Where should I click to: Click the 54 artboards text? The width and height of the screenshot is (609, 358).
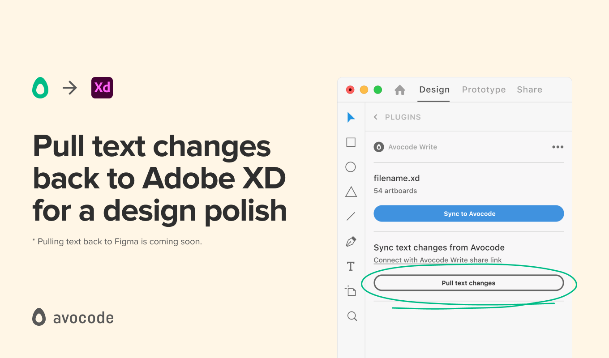click(x=395, y=191)
